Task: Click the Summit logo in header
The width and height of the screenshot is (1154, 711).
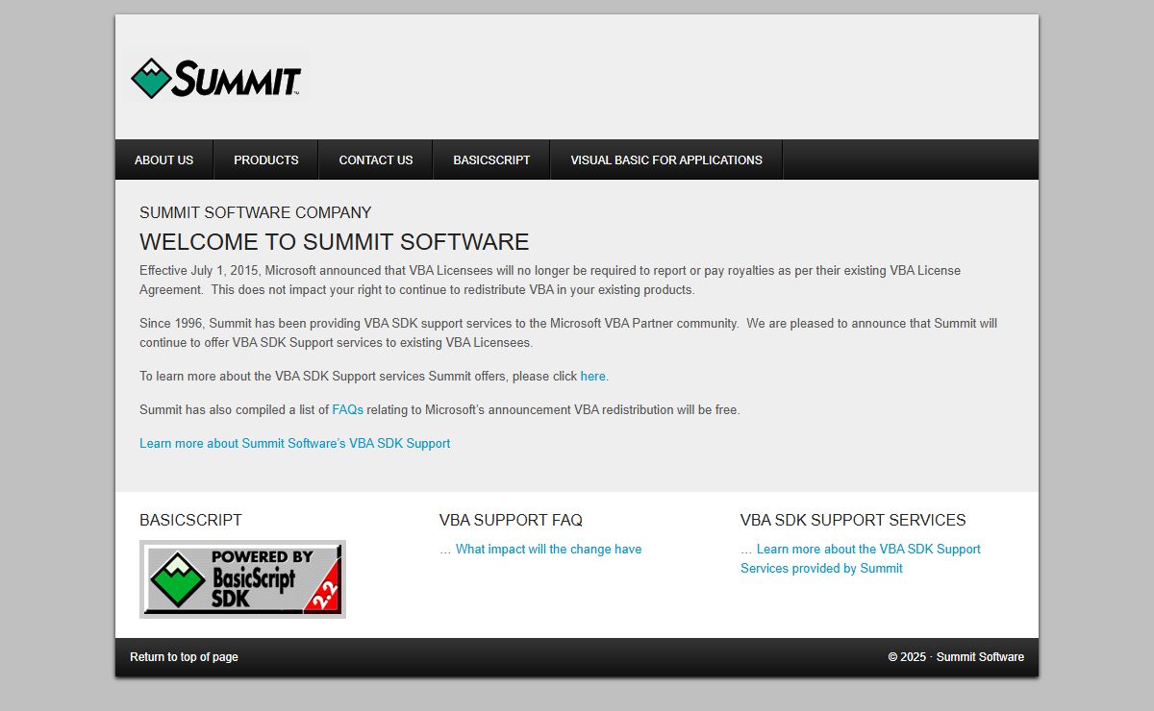Action: click(216, 77)
